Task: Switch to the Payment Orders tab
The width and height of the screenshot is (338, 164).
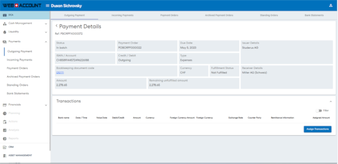Action: point(169,15)
